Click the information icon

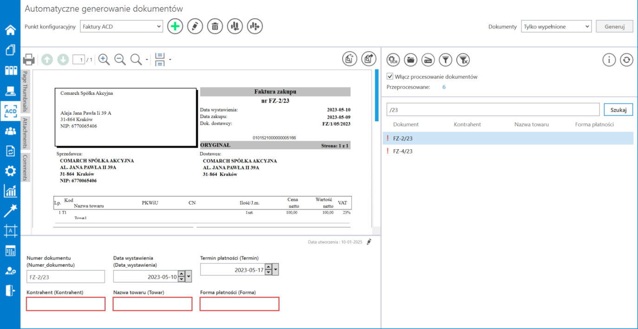609,59
